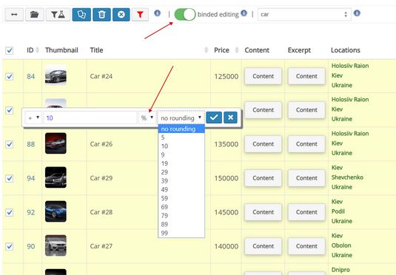Screen dimensions: 396x275
Task: Select rounding option 89
Action: (x=181, y=224)
